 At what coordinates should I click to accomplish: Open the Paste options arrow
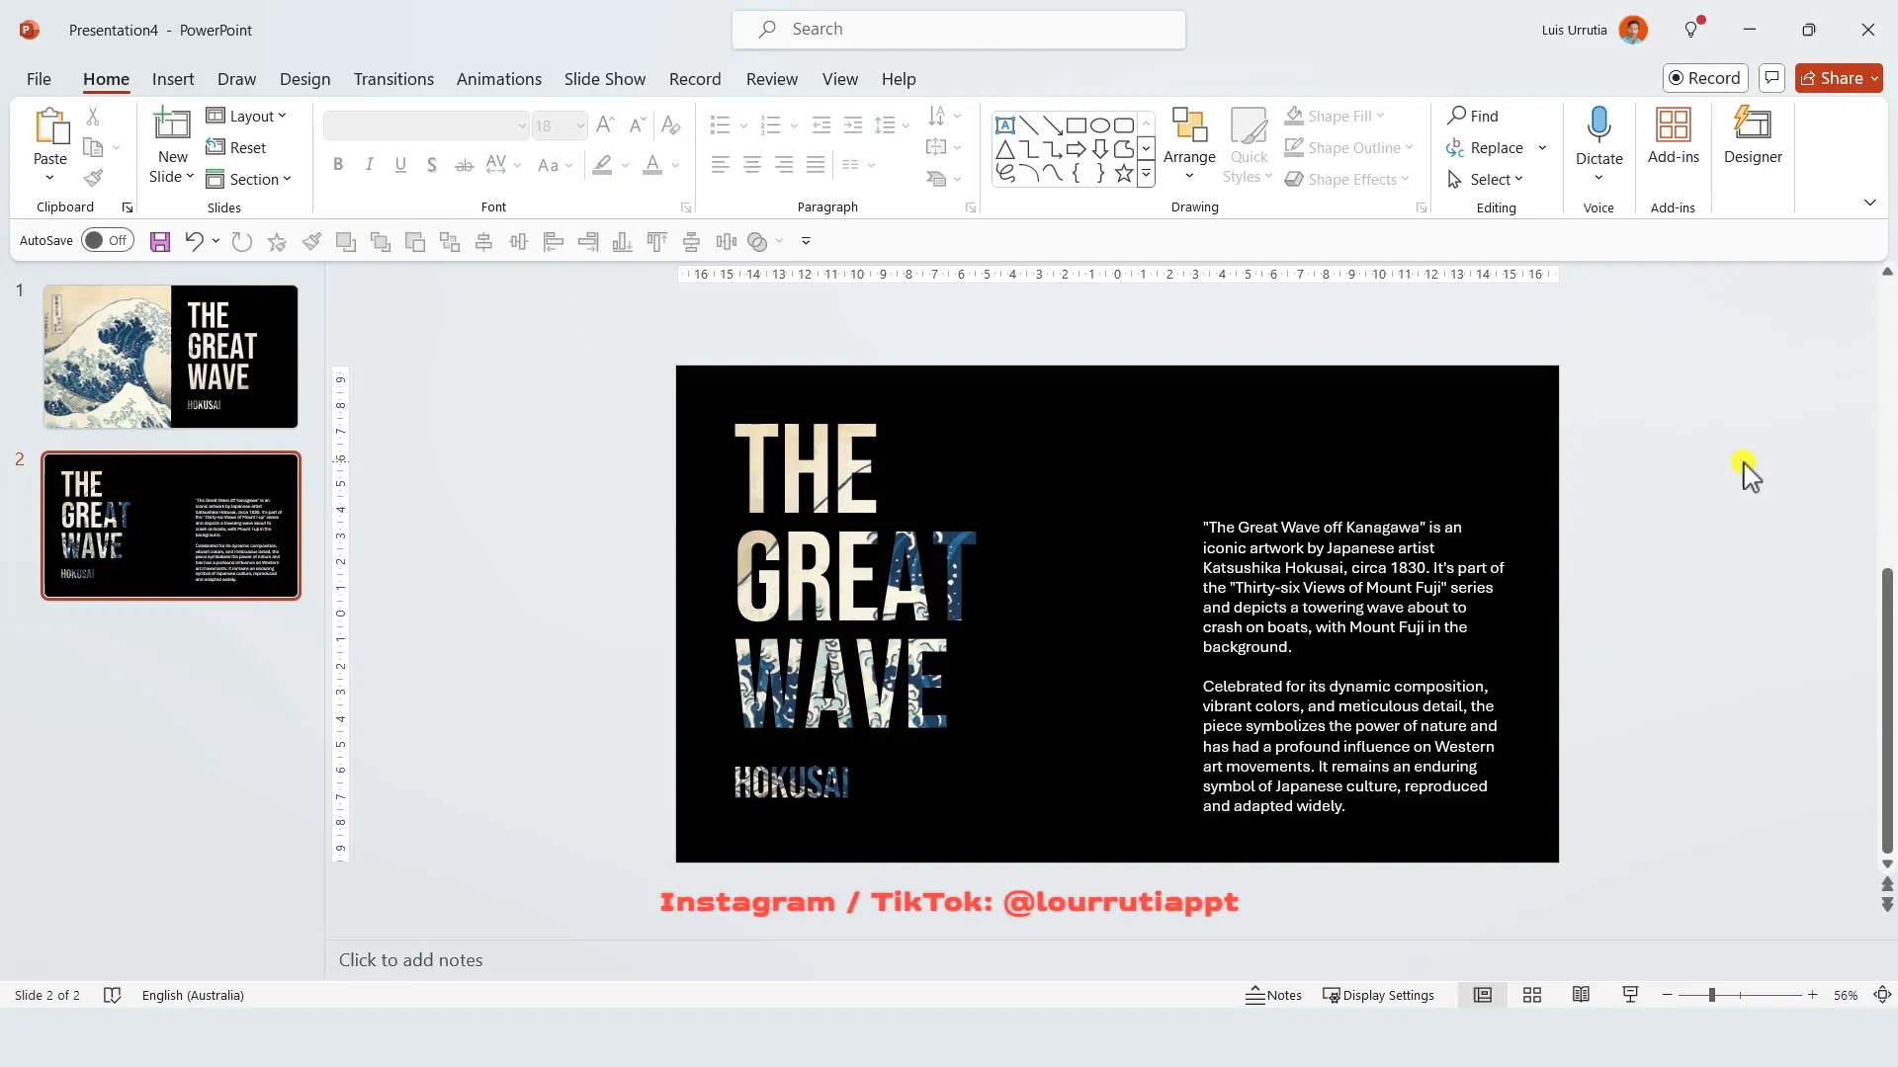[49, 178]
